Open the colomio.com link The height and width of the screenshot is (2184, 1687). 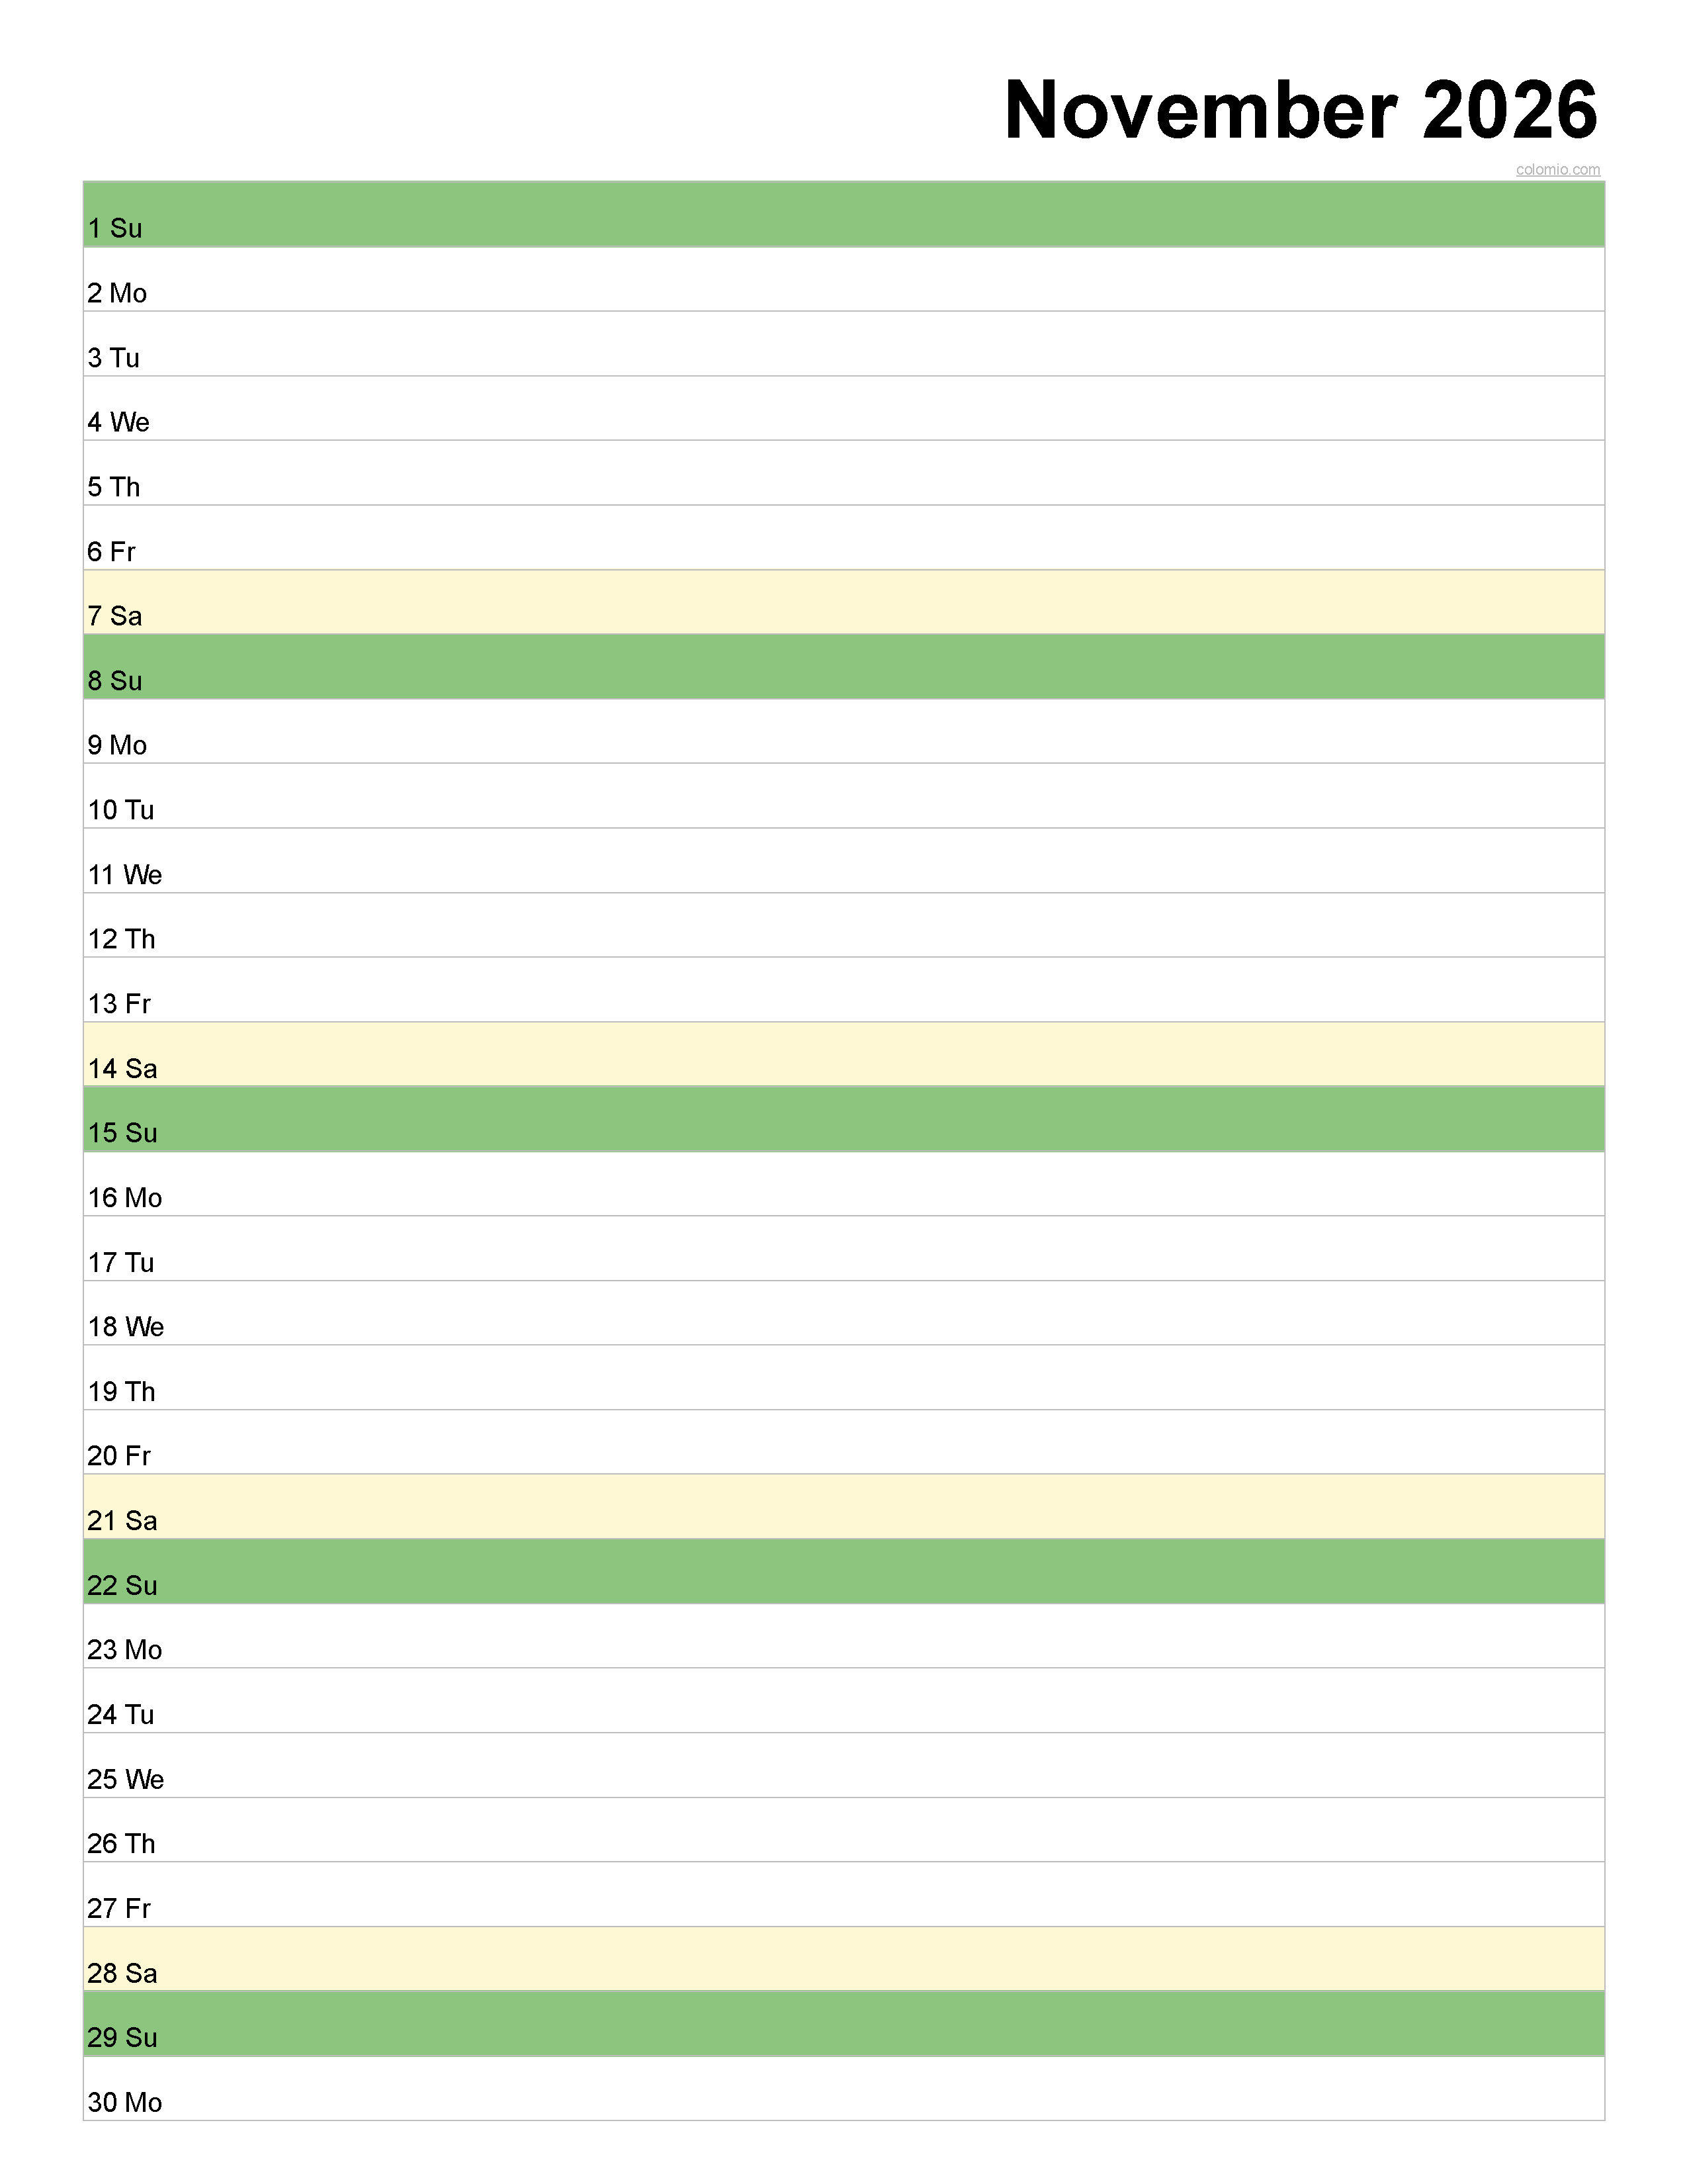coord(1557,170)
